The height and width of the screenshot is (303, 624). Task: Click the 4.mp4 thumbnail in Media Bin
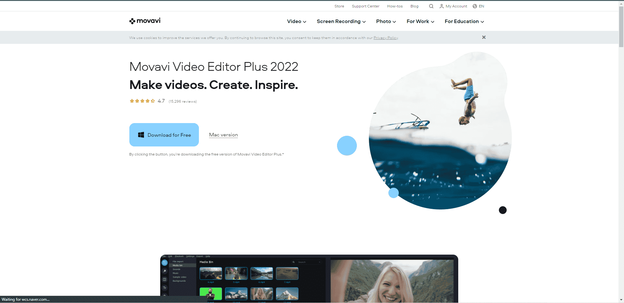click(x=211, y=273)
